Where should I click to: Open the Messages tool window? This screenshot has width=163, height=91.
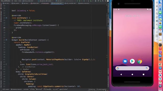click(x=47, y=89)
